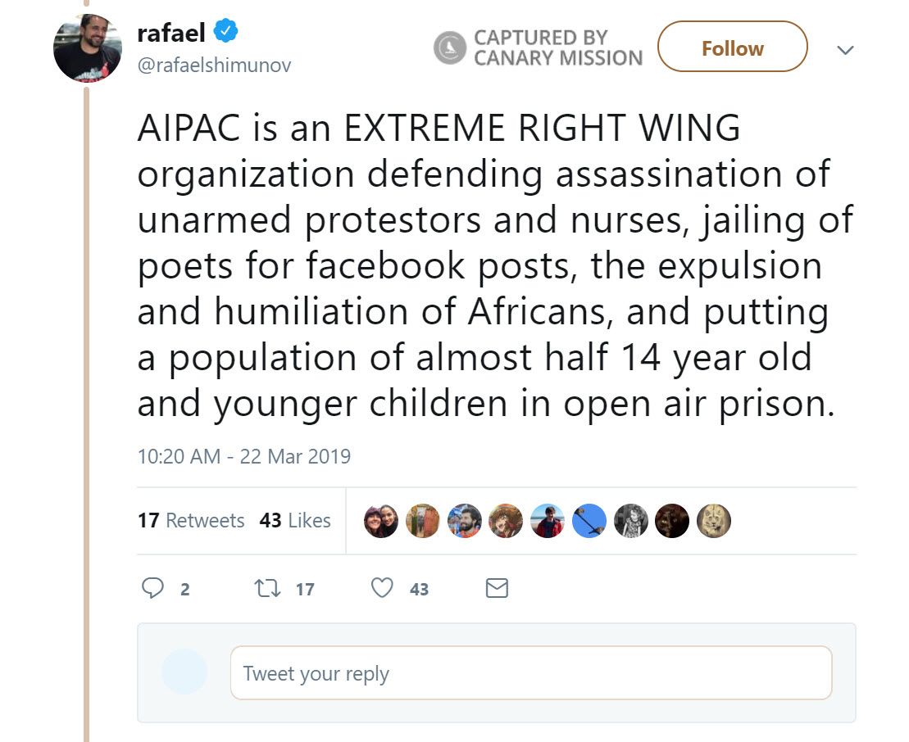Expand the tweet options chevron
Image resolution: width=909 pixels, height=742 pixels.
point(845,50)
